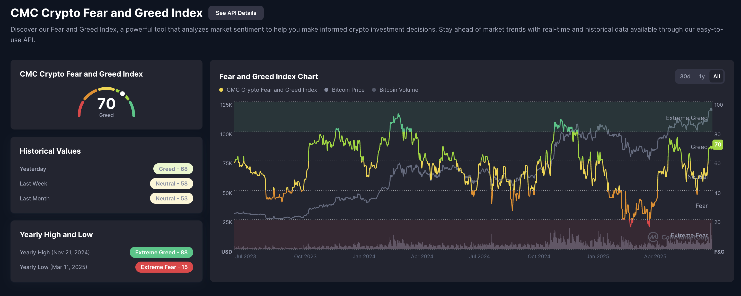The width and height of the screenshot is (741, 296).
Task: Click the green end segment of gauge
Action: pyautogui.click(x=132, y=109)
